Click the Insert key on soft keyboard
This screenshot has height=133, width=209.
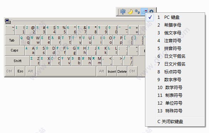click(x=112, y=71)
